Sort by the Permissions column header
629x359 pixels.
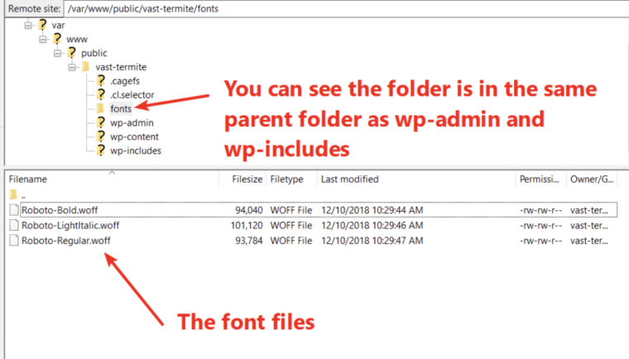pyautogui.click(x=540, y=179)
